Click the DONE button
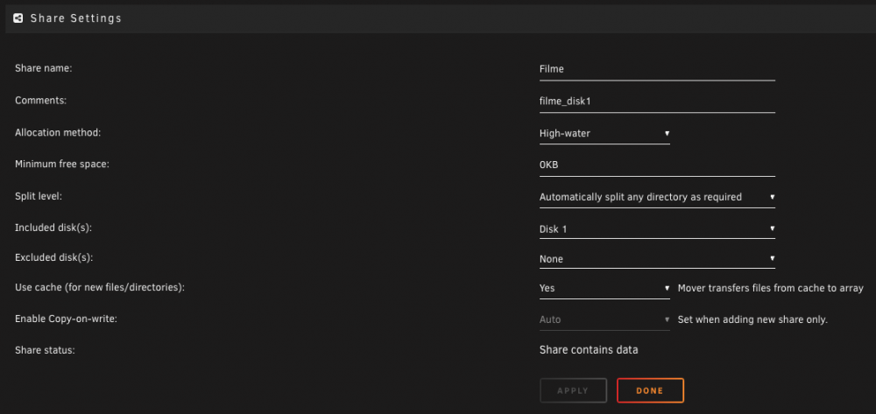The height and width of the screenshot is (414, 876). [650, 390]
